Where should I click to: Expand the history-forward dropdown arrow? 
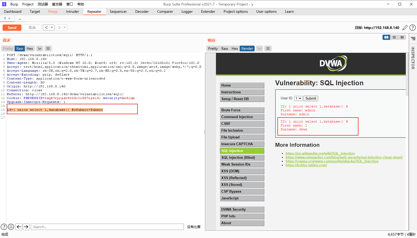(x=65, y=28)
